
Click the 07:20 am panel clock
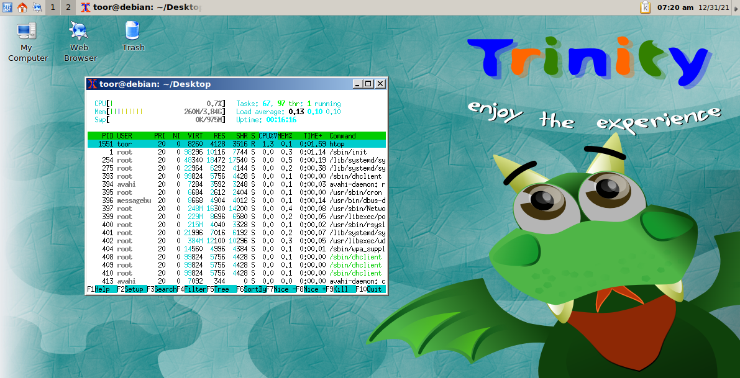(675, 7)
